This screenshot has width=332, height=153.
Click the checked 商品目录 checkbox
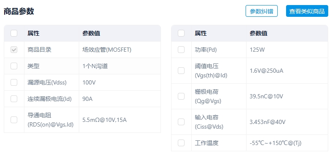pos(14,50)
